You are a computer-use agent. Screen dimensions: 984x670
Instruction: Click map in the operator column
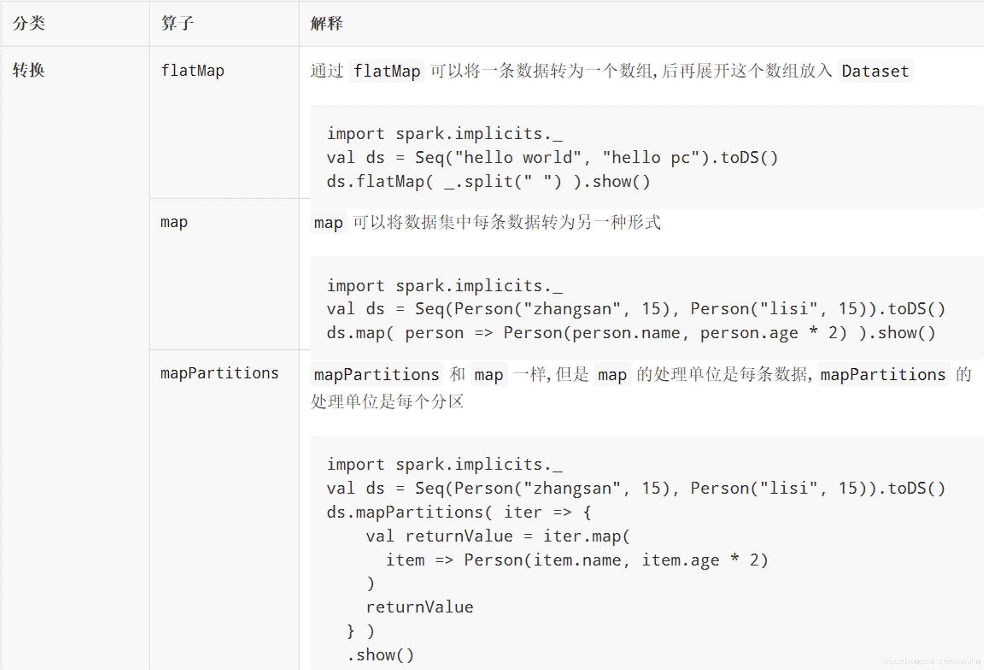[174, 222]
